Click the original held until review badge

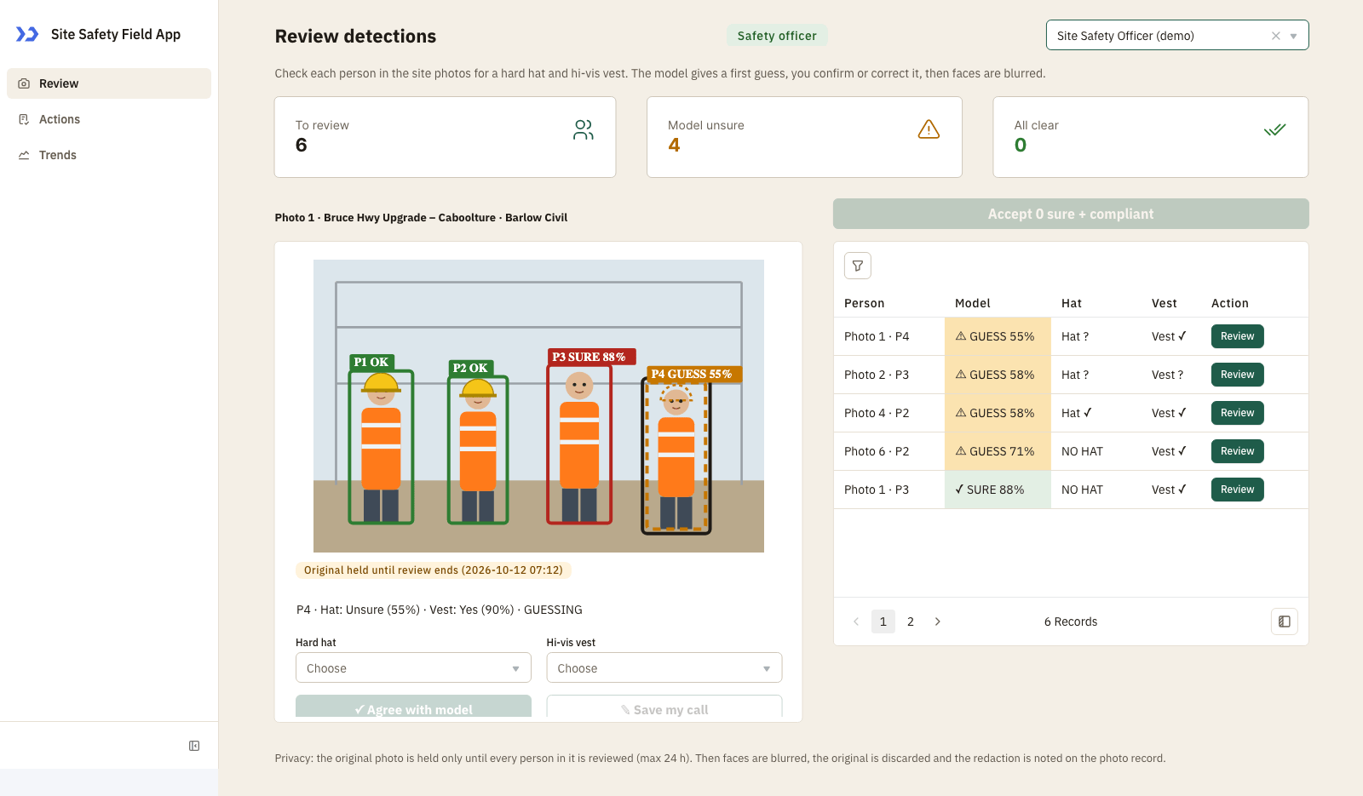(433, 570)
